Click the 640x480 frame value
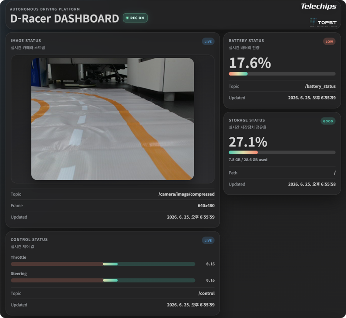Viewport: 346px width, 318px height. (x=206, y=206)
